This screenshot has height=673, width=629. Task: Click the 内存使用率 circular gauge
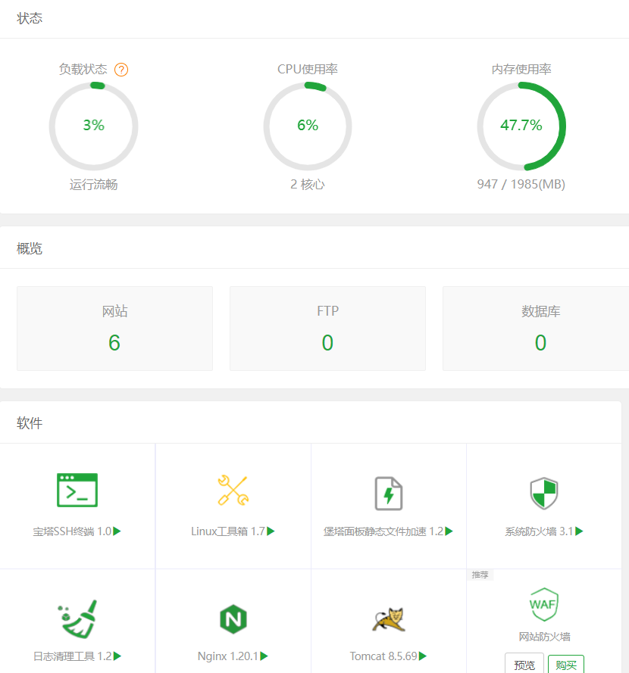point(521,126)
